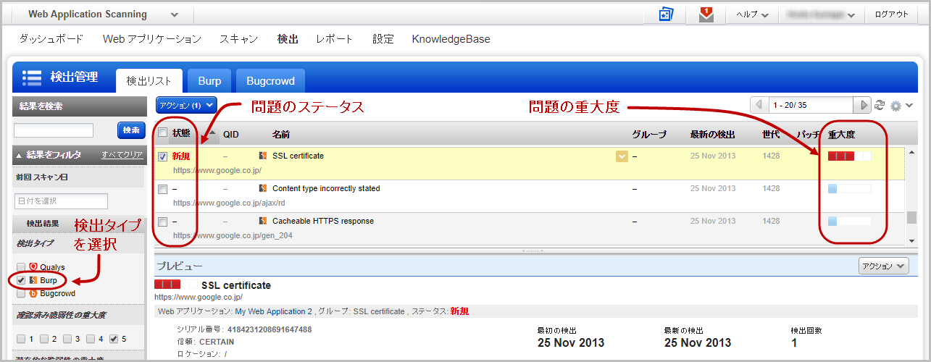Click Burp icon in Content type row
931x362 pixels.
coord(263,188)
